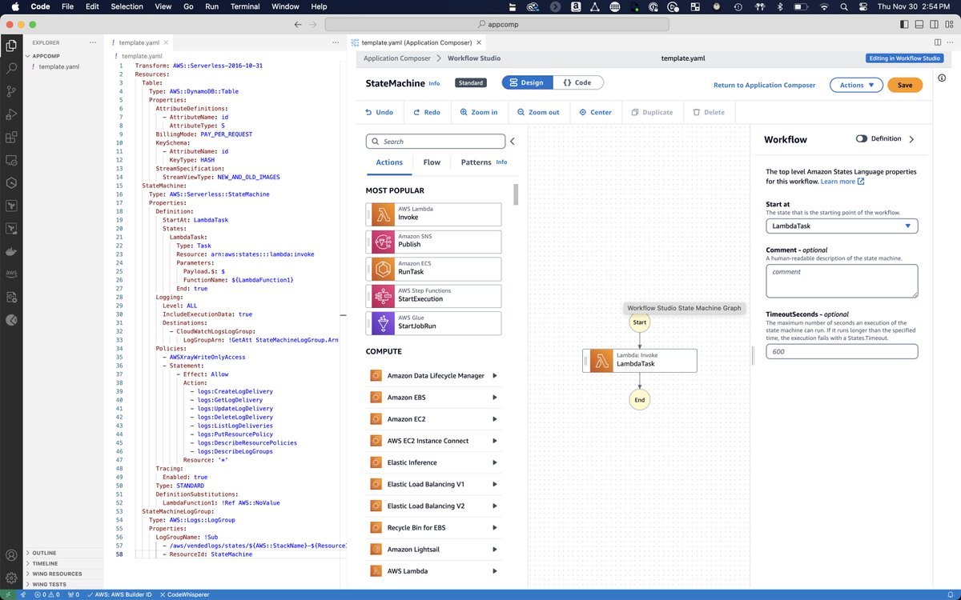This screenshot has height=600, width=961.
Task: Click the AWS Glue StartJobRun icon
Action: coord(382,322)
